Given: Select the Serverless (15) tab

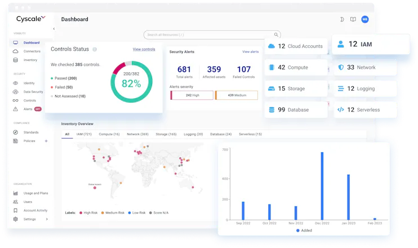Looking at the screenshot, I should [x=250, y=134].
